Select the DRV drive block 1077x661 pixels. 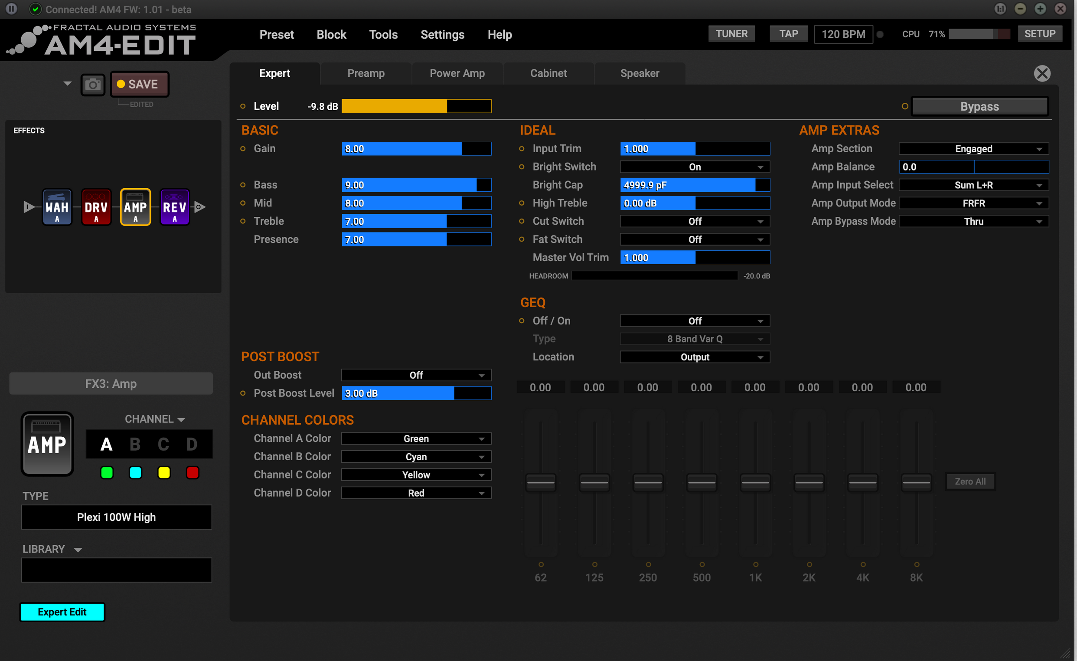point(96,207)
